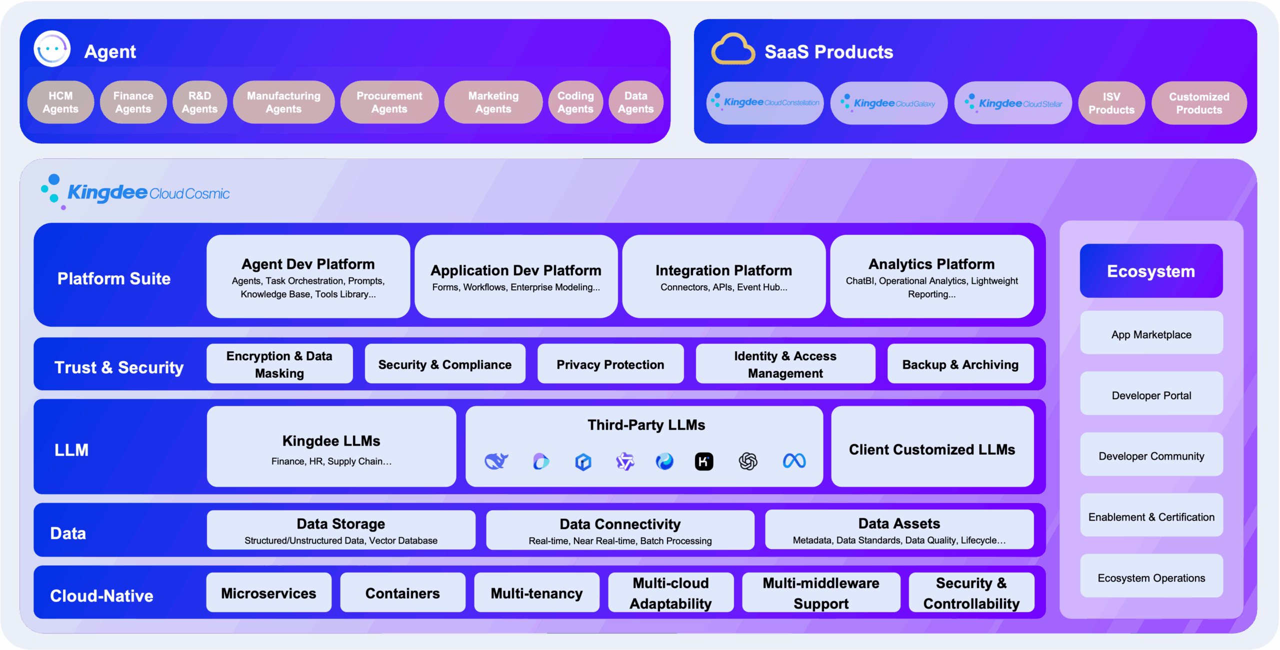Image resolution: width=1280 pixels, height=650 pixels.
Task: Select the HCM Agents pill
Action: click(60, 102)
